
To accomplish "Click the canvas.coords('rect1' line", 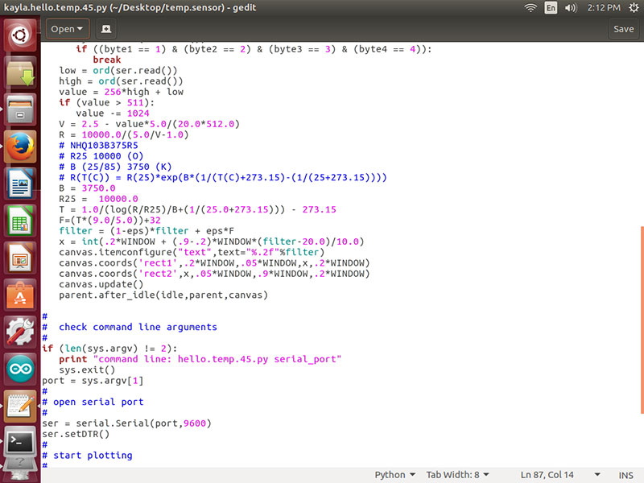I will click(214, 263).
